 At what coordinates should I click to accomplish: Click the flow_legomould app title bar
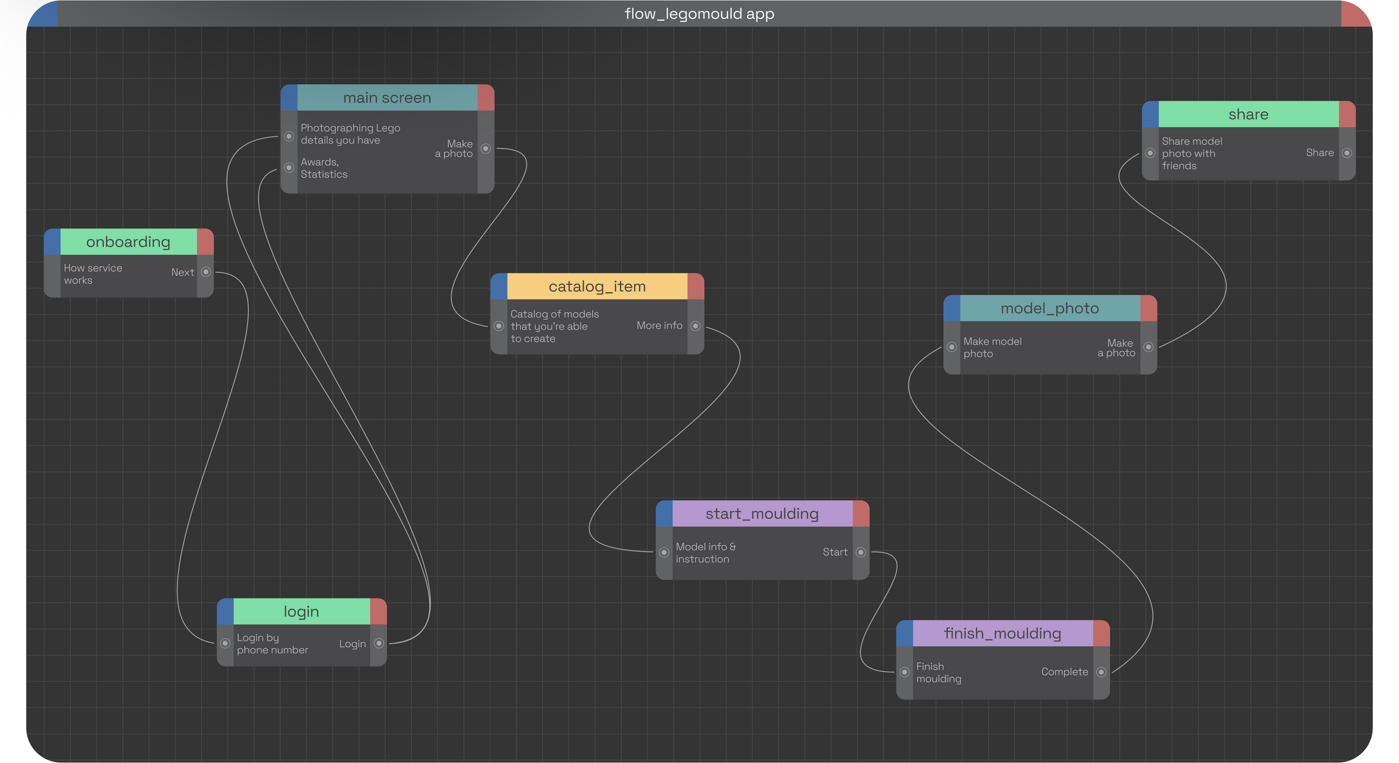click(699, 14)
